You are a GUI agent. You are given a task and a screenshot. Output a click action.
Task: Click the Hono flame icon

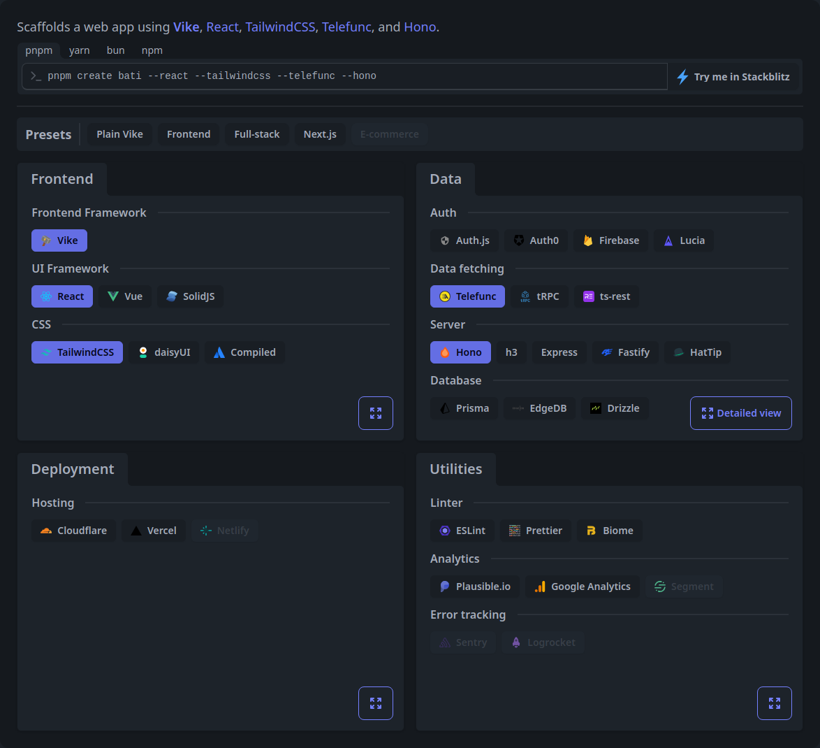tap(444, 352)
